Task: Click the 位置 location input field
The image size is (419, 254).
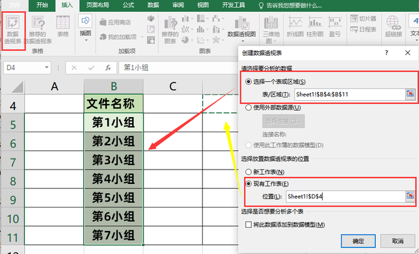Action: (x=346, y=196)
